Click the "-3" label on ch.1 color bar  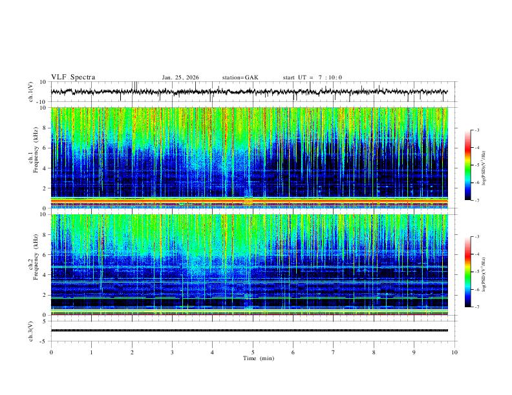(476, 130)
